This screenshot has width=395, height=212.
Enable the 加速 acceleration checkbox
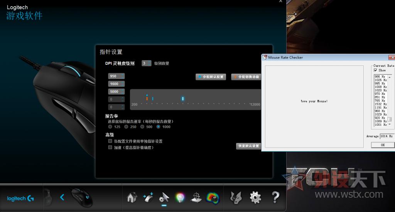coord(110,147)
